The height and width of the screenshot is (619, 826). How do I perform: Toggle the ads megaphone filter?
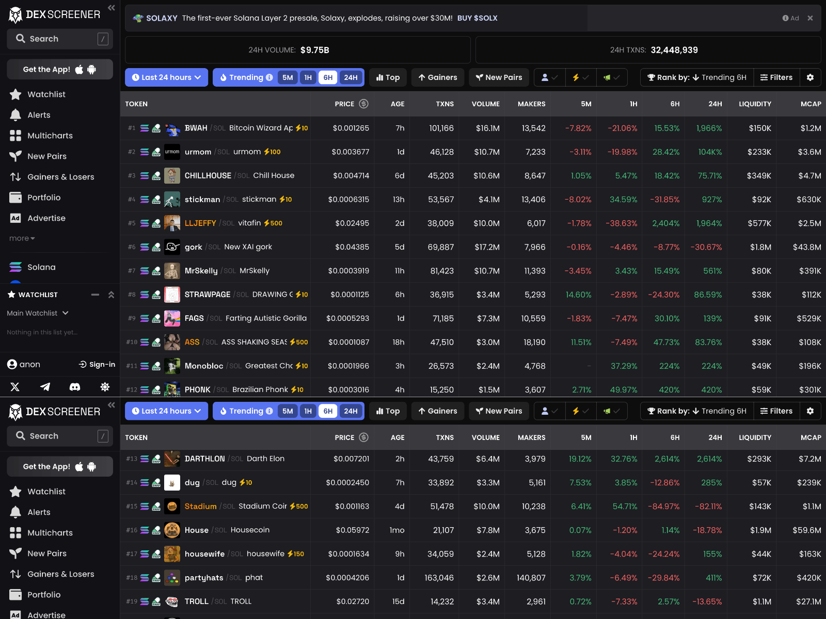612,77
